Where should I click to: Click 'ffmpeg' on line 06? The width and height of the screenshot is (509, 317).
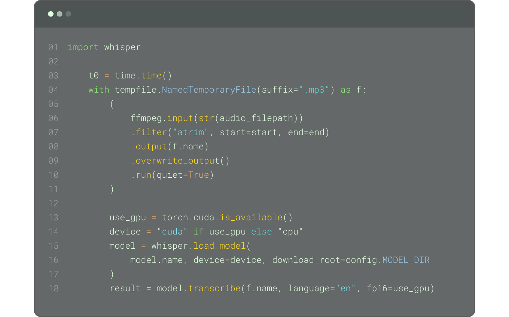[x=146, y=118]
